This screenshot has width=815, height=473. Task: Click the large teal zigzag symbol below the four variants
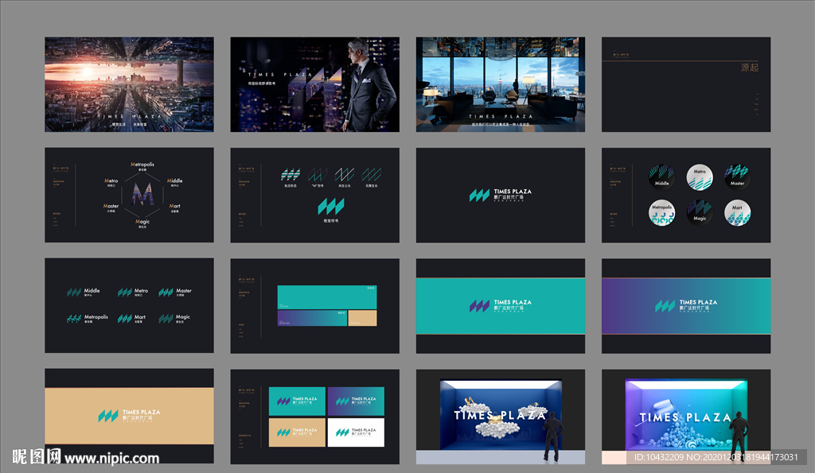330,207
